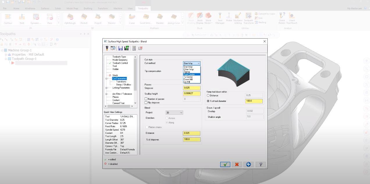Click the % of stepover input field

[192, 139]
